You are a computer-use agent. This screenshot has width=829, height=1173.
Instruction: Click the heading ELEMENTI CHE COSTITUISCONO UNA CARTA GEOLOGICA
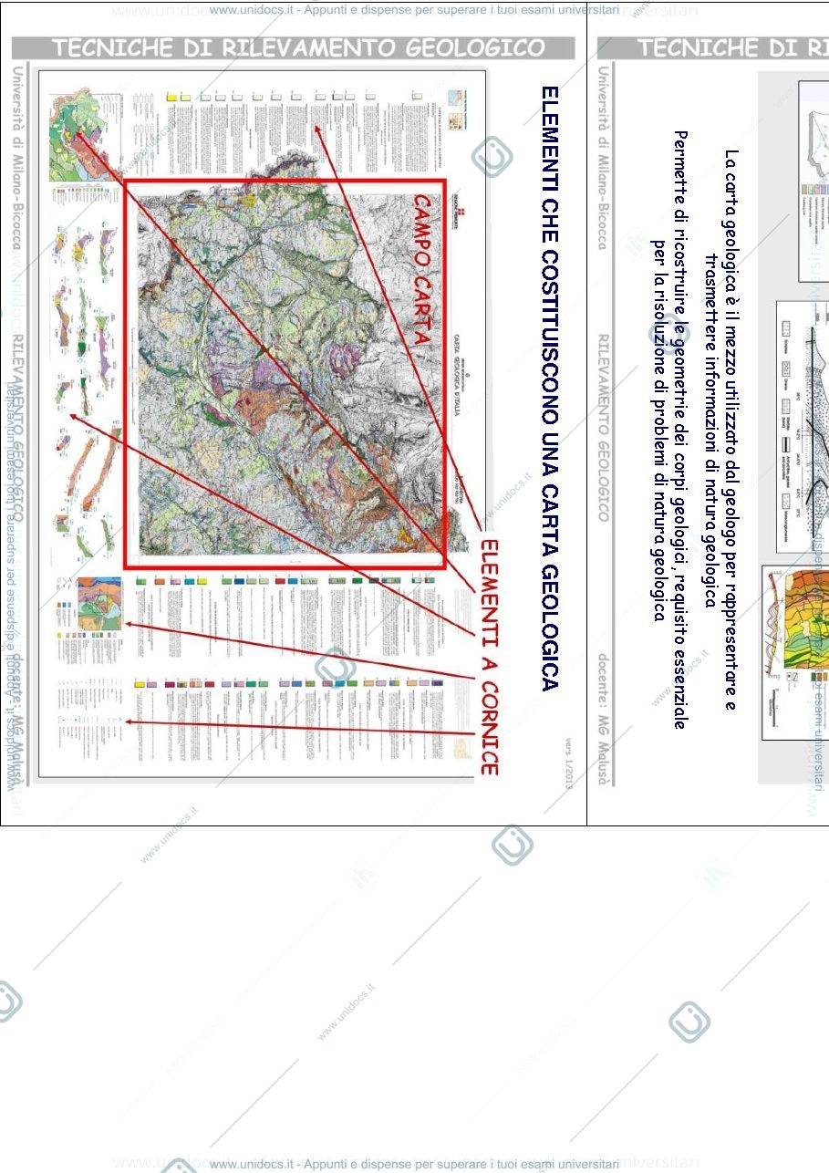click(549, 389)
